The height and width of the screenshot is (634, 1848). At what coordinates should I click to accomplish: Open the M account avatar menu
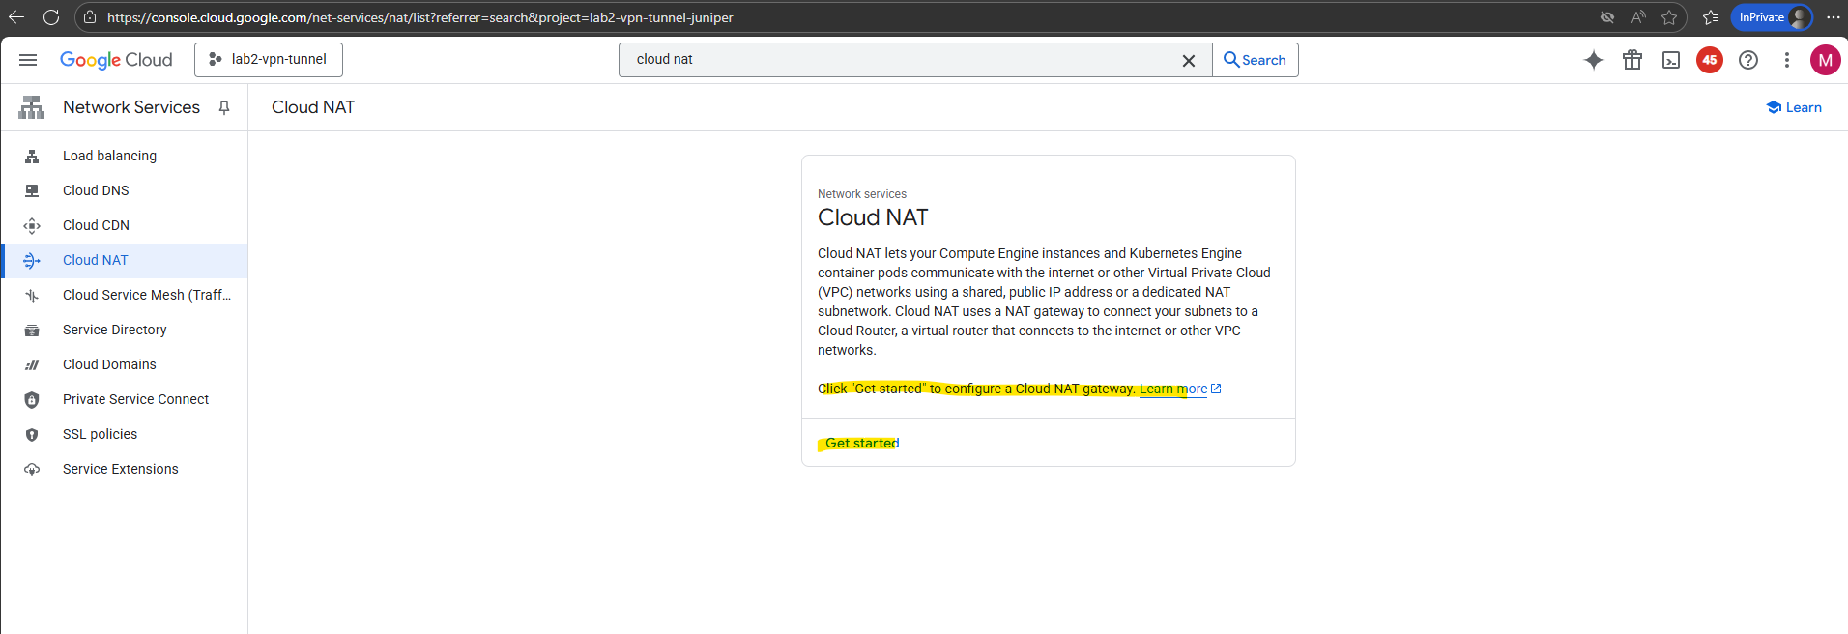tap(1825, 60)
